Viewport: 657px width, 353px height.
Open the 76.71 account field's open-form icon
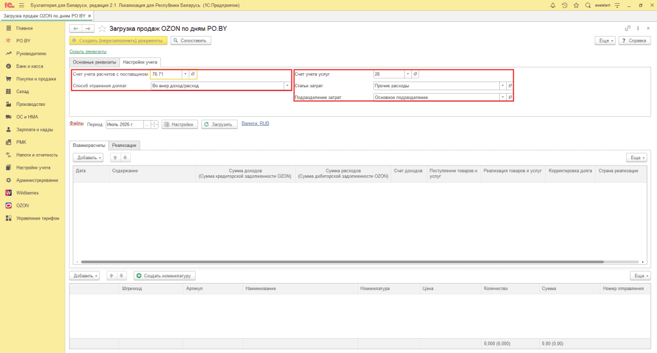(x=192, y=74)
